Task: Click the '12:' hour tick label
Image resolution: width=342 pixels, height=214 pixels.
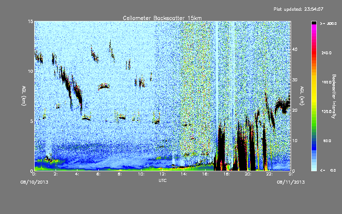Action: coord(162,174)
